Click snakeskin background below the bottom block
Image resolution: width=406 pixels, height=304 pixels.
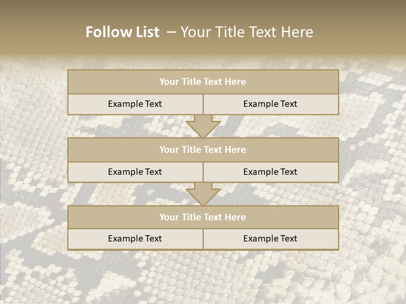point(203,274)
